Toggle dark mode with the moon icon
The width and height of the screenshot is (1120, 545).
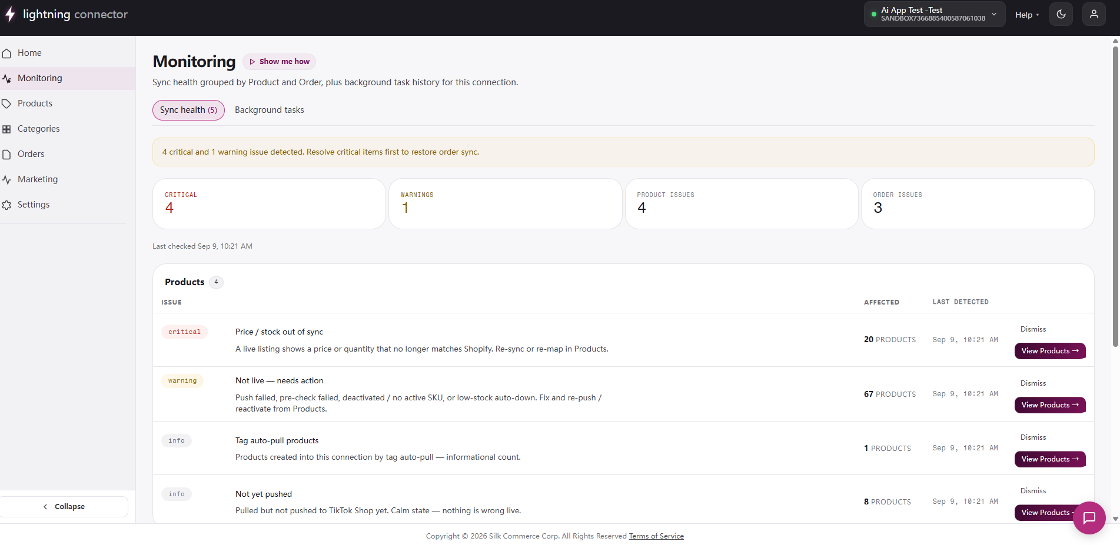click(1061, 14)
